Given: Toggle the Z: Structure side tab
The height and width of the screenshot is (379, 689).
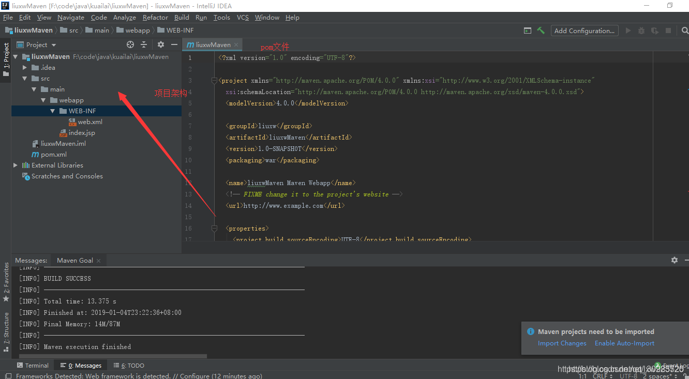Looking at the screenshot, I should pyautogui.click(x=6, y=332).
